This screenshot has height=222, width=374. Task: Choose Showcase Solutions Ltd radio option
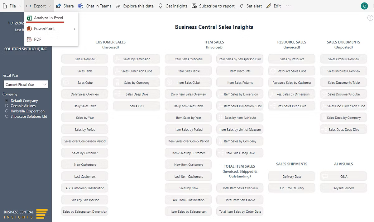tap(7, 116)
